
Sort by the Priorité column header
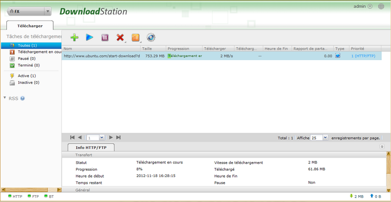tap(365, 49)
